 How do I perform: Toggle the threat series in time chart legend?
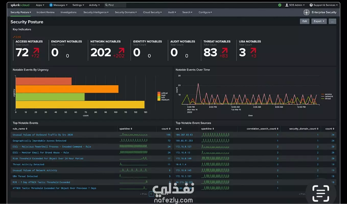click(326, 99)
